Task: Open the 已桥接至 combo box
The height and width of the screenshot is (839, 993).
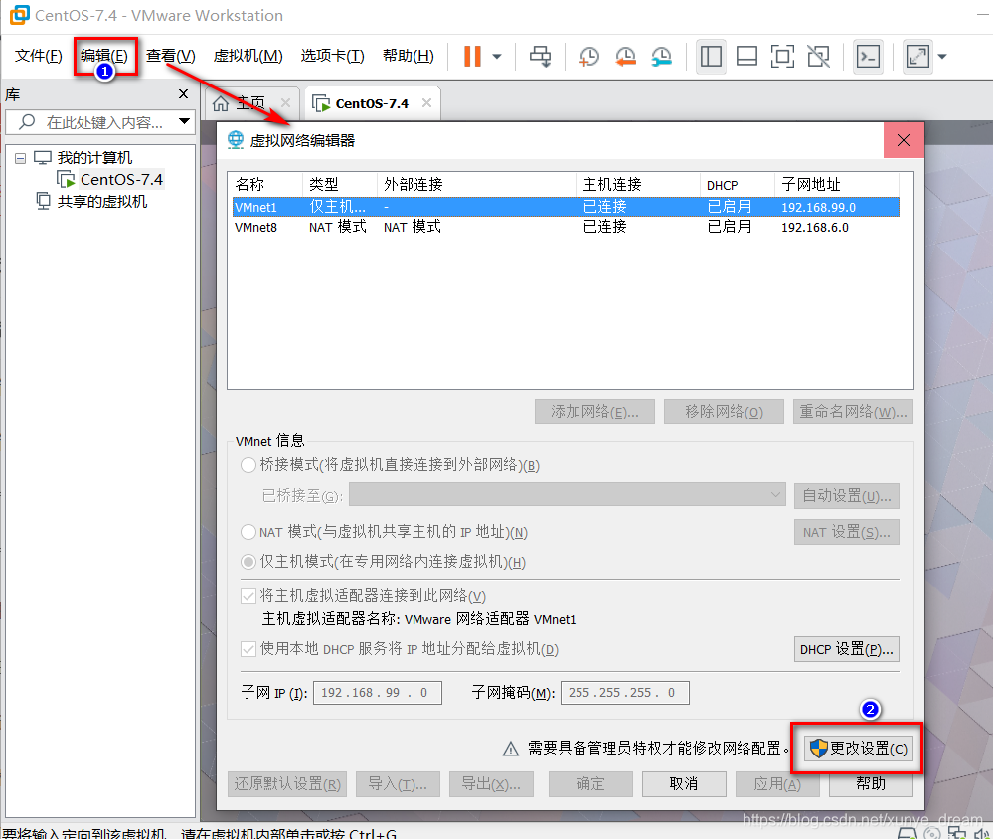Action: point(568,495)
